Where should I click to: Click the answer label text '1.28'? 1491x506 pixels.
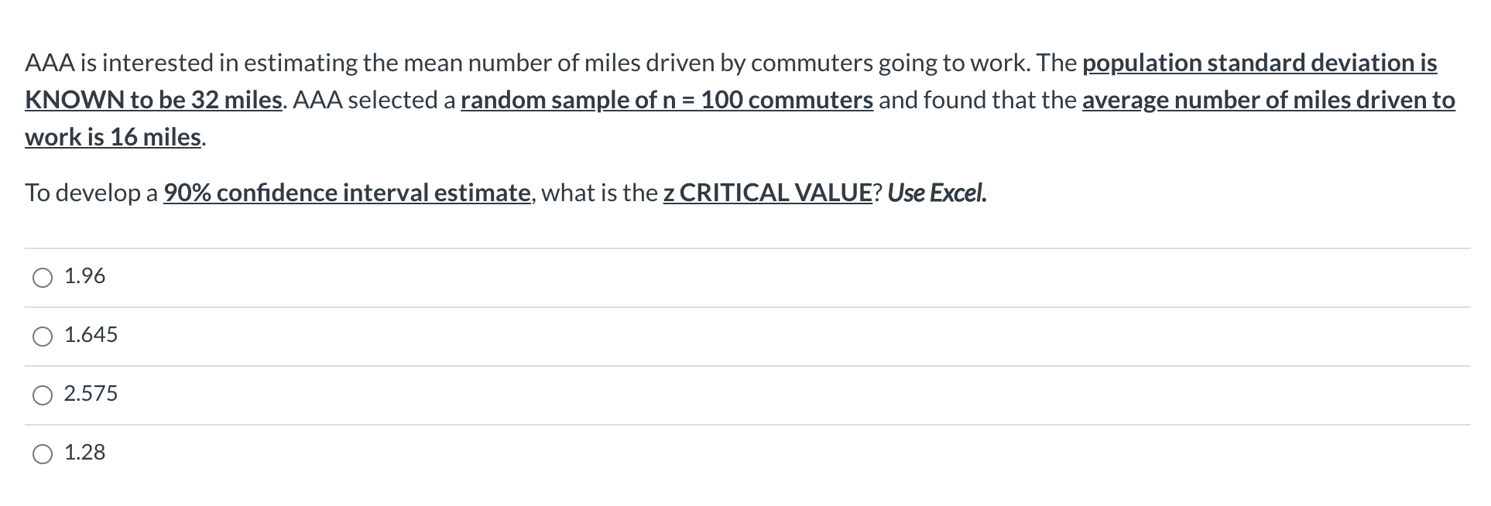[84, 453]
